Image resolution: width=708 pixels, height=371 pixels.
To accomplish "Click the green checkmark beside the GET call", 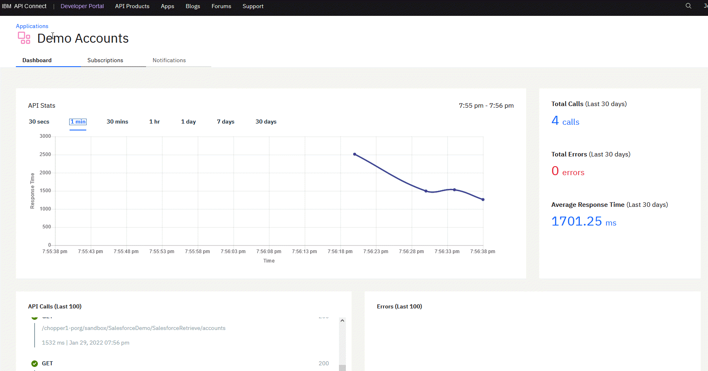I will [x=35, y=363].
